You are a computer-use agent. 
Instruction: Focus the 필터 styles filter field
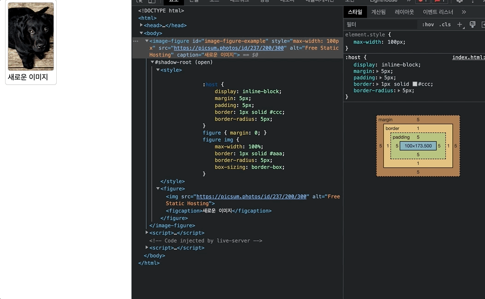381,24
